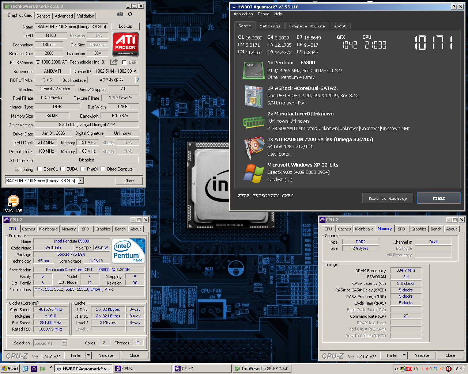Switch to TechPowerUp GPU-Z taskbar button
This screenshot has height=374, width=468.
(x=262, y=369)
